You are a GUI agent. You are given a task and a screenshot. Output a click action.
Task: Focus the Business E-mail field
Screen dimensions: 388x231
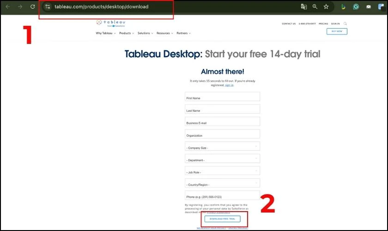coord(222,122)
